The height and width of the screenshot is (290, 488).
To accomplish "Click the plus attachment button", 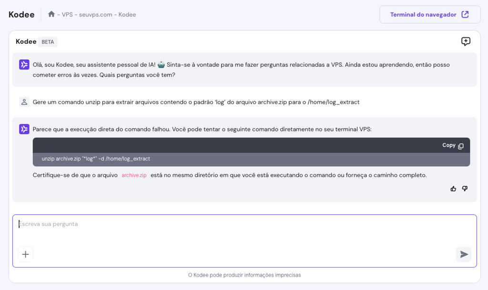I will pyautogui.click(x=26, y=254).
